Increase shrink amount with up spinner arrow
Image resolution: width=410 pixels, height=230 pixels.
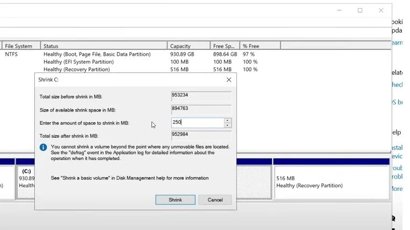tap(227, 121)
